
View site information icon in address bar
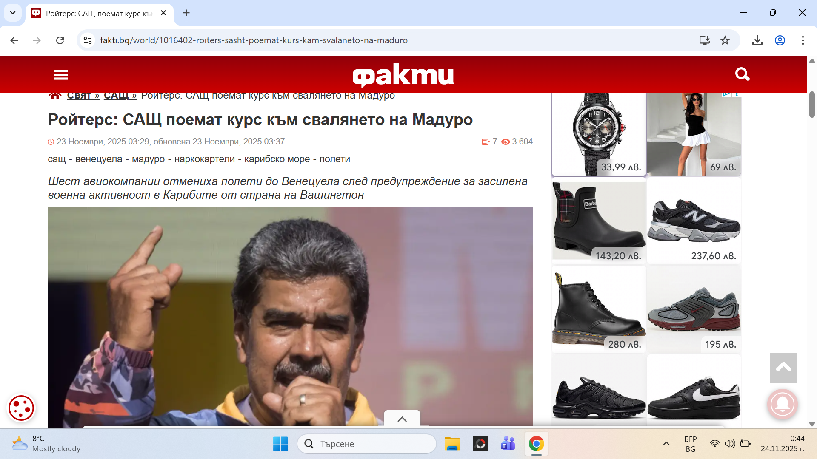click(x=88, y=40)
